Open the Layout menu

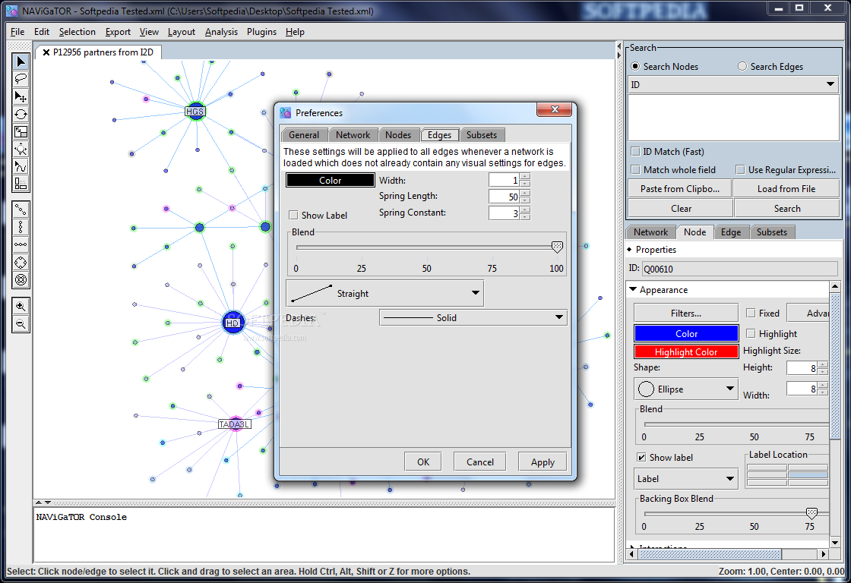tap(182, 31)
